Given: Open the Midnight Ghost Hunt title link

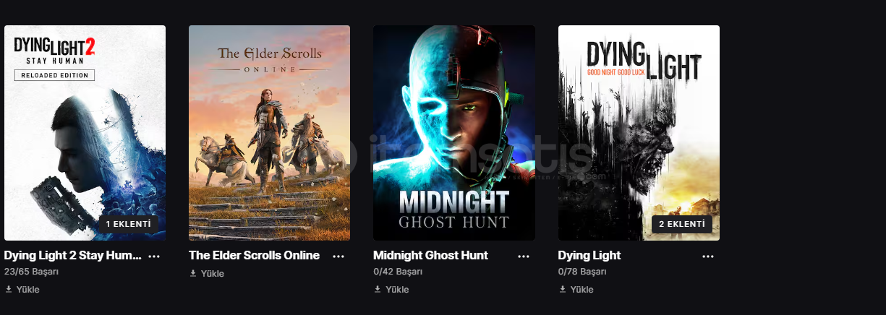Looking at the screenshot, I should pos(430,255).
